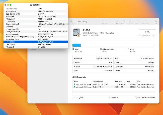
Task: Click the Erase toolbar icon
Action: (131, 21)
